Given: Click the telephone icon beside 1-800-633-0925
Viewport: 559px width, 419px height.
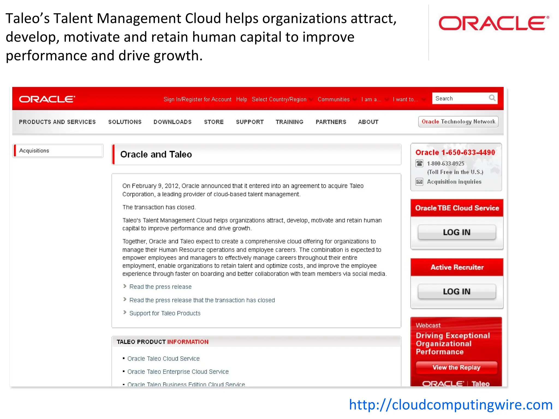Looking at the screenshot, I should [x=419, y=163].
